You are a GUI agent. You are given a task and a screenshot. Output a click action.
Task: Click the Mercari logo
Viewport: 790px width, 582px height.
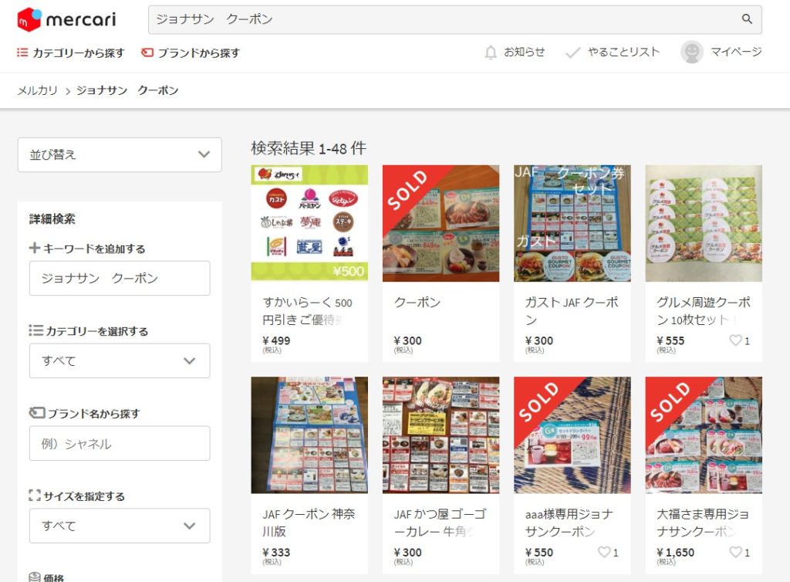click(66, 19)
